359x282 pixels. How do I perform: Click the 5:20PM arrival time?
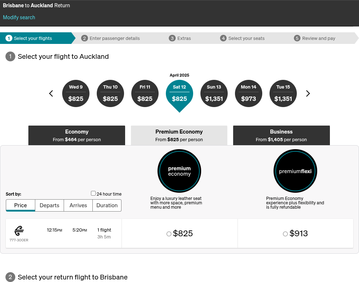[80, 230]
